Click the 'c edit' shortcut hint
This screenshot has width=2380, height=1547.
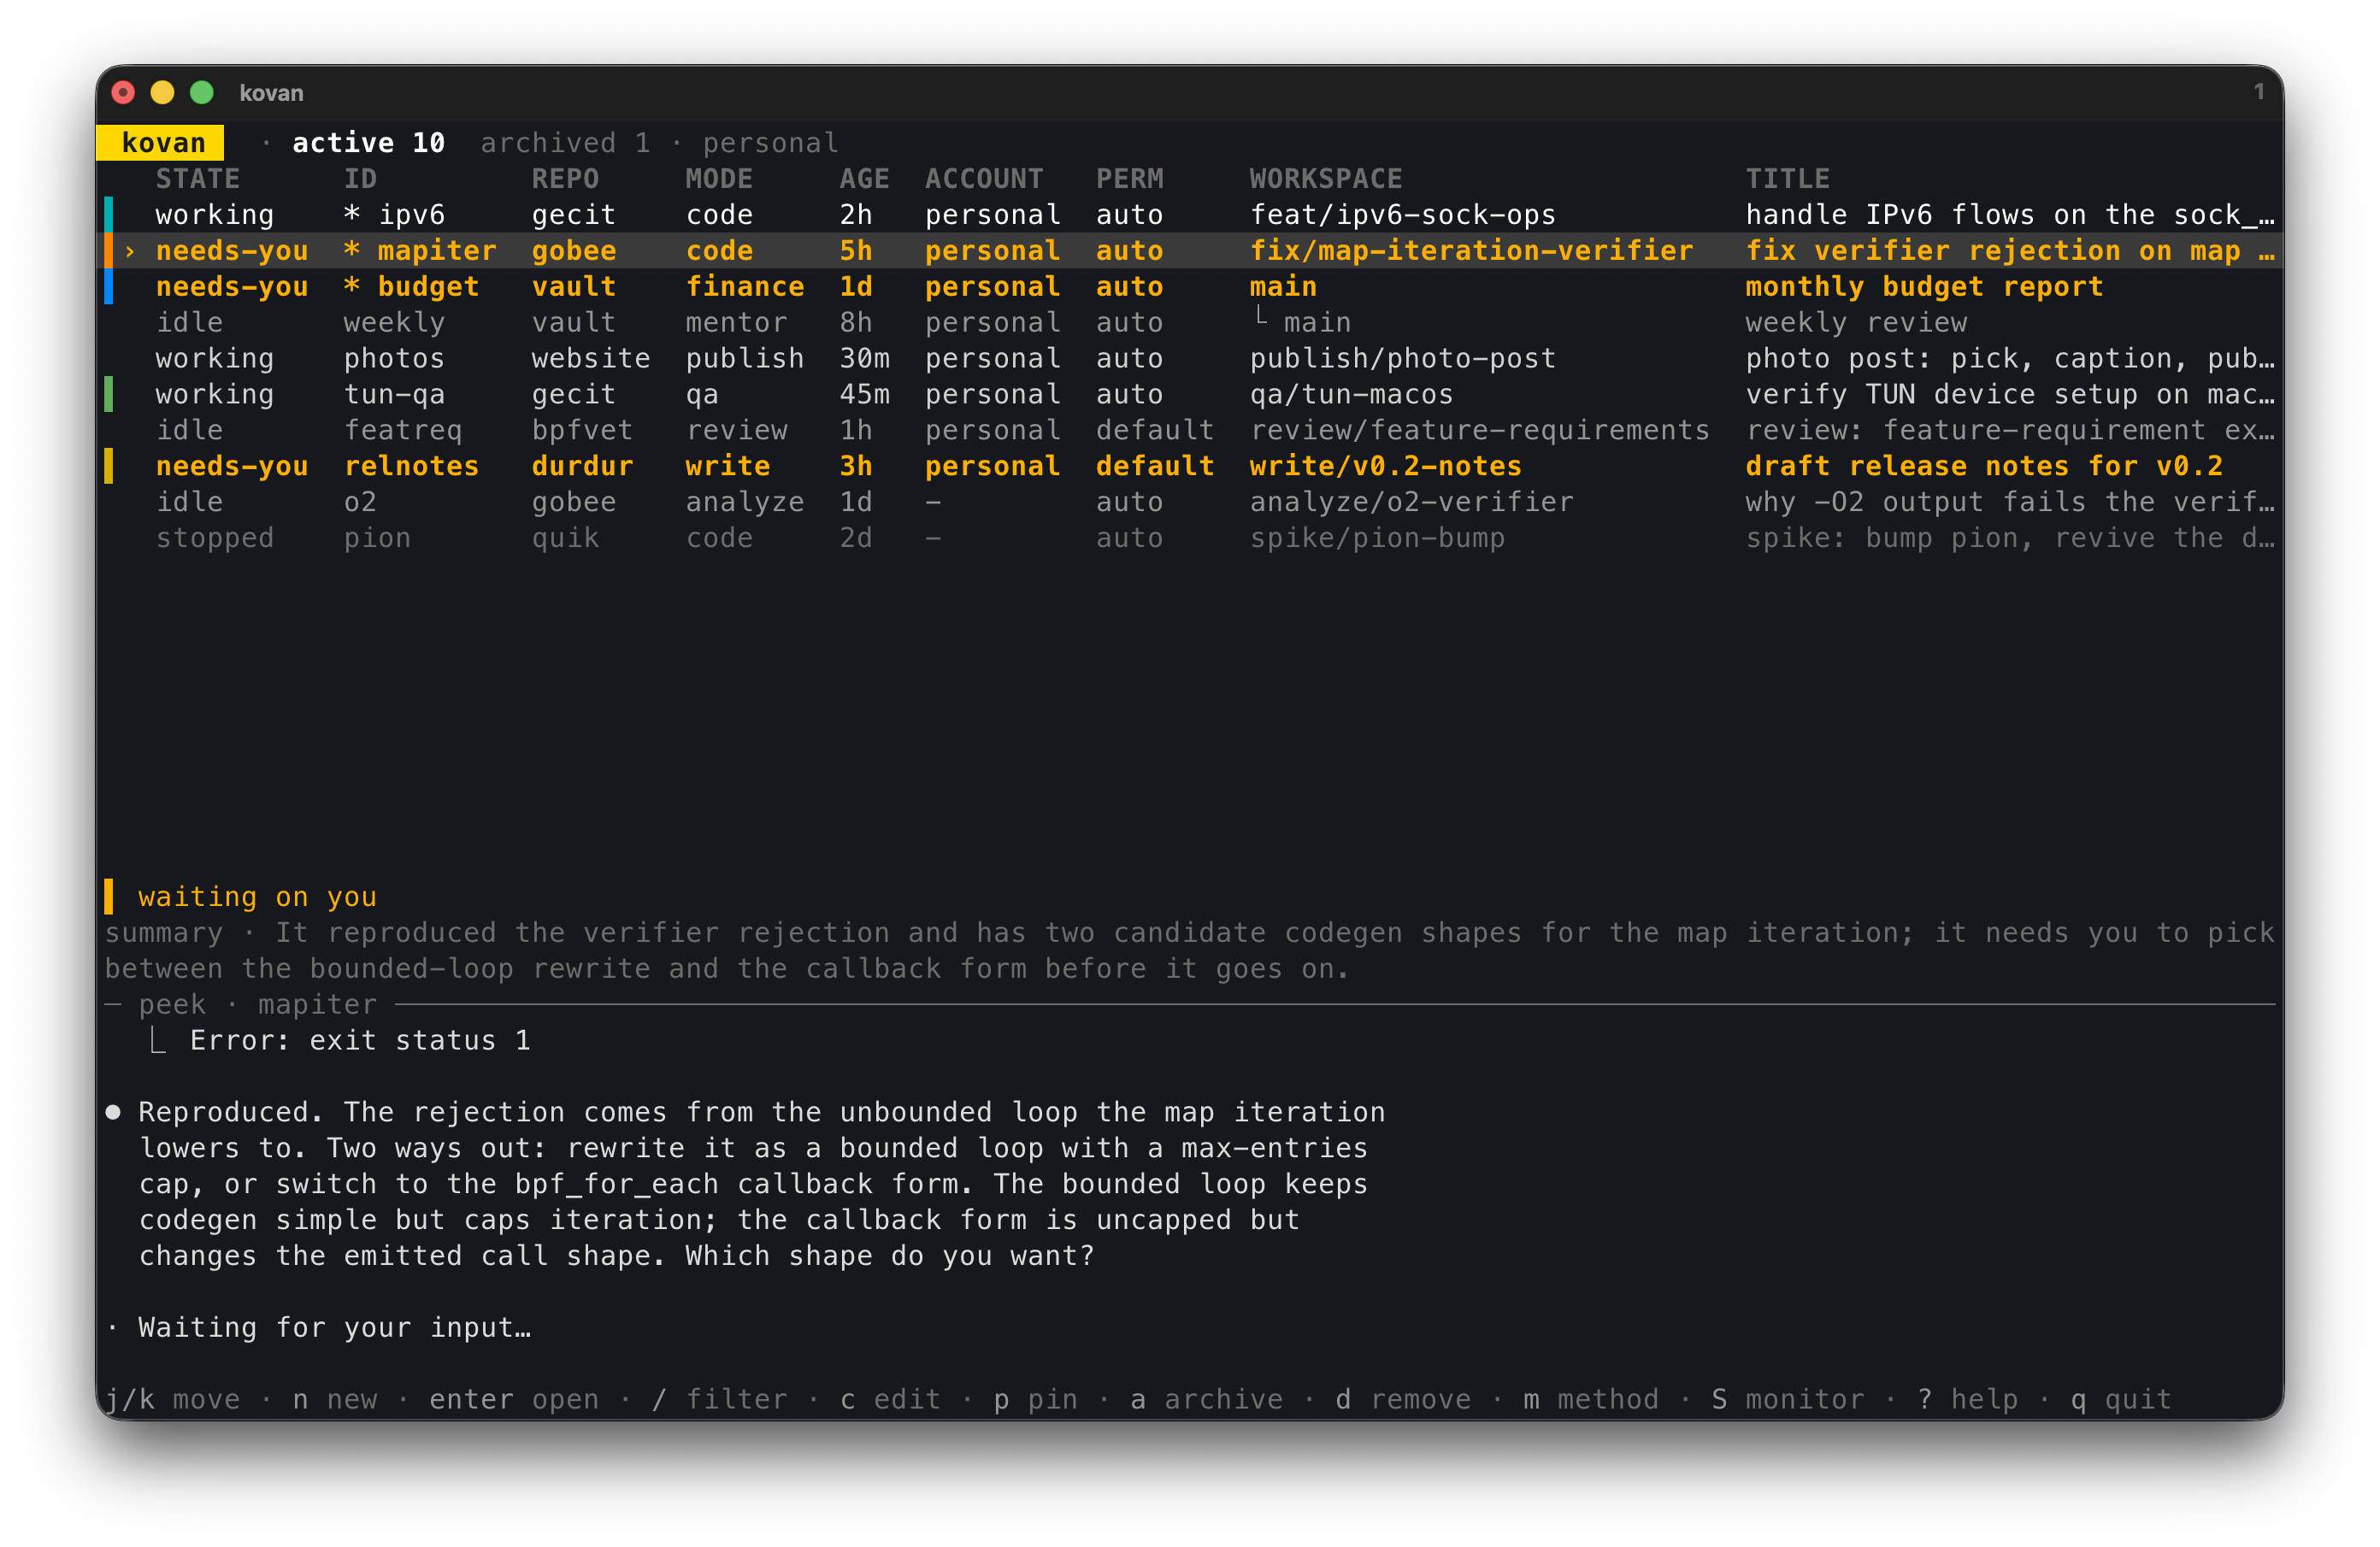890,1400
